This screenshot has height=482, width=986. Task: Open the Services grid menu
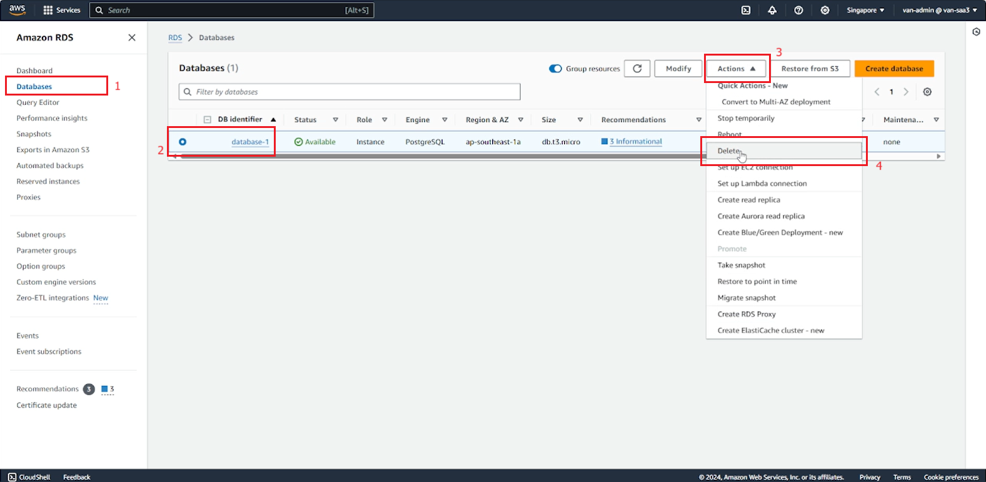tap(62, 10)
